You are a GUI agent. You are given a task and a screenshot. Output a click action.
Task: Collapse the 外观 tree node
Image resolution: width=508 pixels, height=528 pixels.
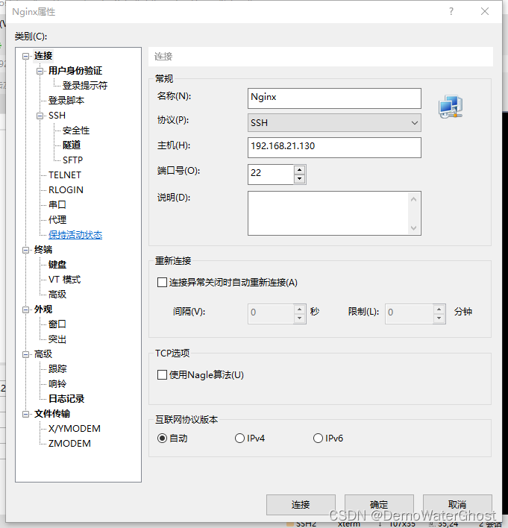[x=25, y=309]
